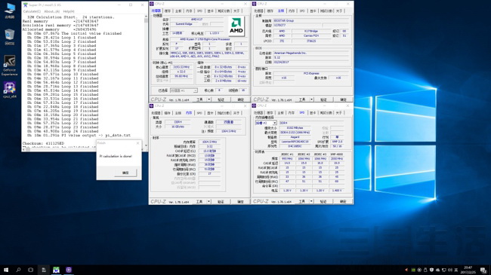Click 验证 button in the CPU-Z processor window
The width and height of the screenshot is (491, 275).
click(221, 99)
